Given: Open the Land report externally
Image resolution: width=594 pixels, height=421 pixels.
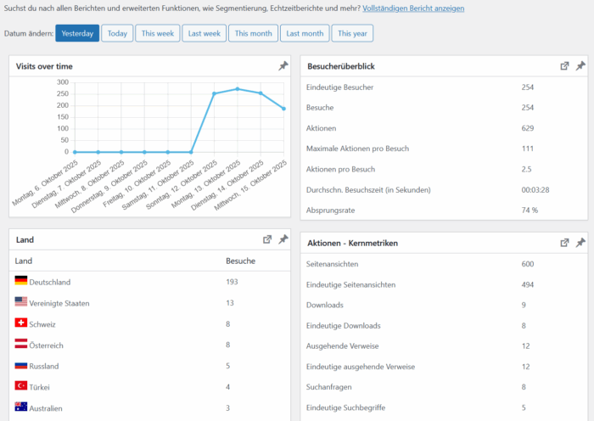Looking at the screenshot, I should coord(267,240).
